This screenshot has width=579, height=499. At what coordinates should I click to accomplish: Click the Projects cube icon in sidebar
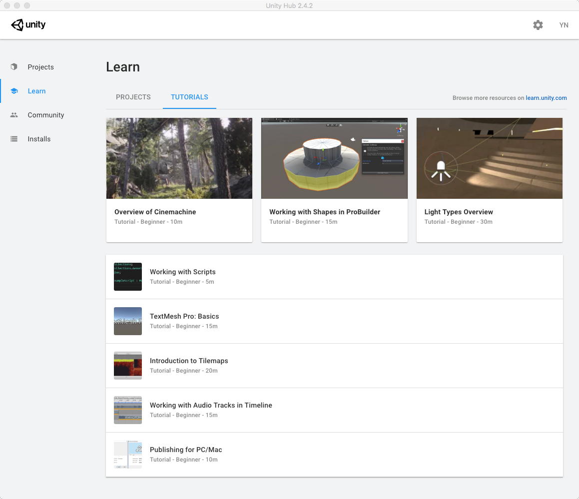pos(14,67)
